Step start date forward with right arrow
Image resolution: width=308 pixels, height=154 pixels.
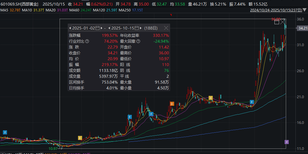[x=101, y=28]
